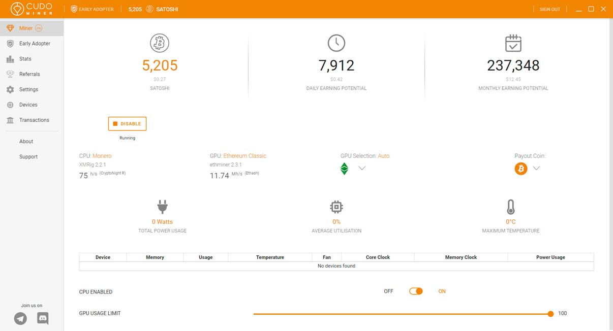Click the 0°C maximum temperature value
This screenshot has height=331, width=613.
point(511,222)
